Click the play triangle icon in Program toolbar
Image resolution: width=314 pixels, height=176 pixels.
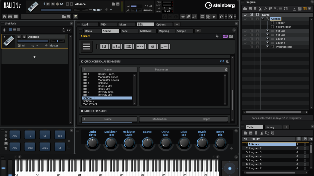click(x=294, y=9)
